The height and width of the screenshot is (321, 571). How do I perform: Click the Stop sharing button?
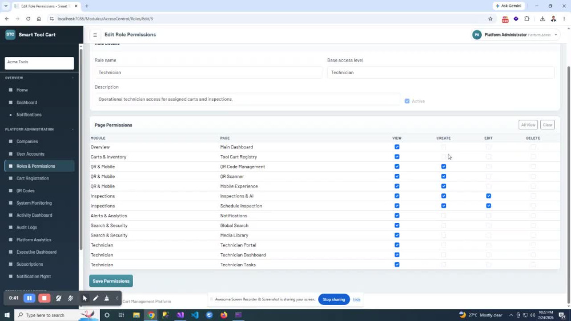pos(333,299)
